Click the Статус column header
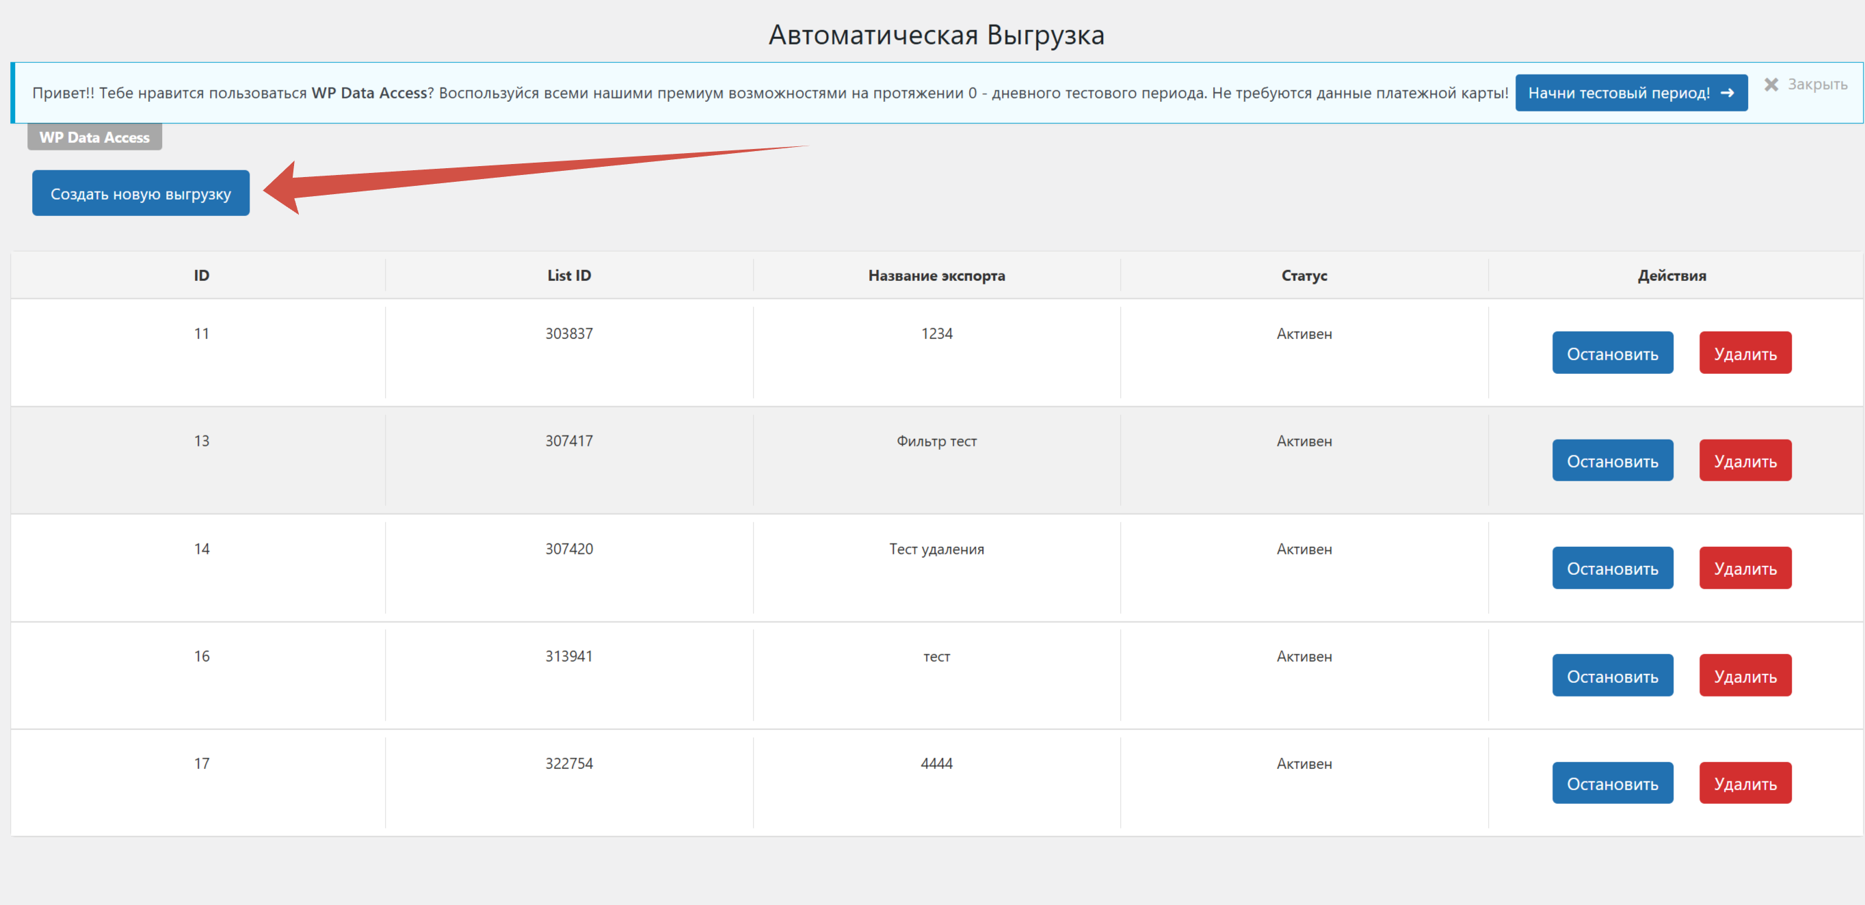Viewport: 1865px width, 905px height. point(1304,275)
